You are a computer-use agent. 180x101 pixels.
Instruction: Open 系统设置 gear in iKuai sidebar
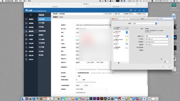[x=31, y=27]
